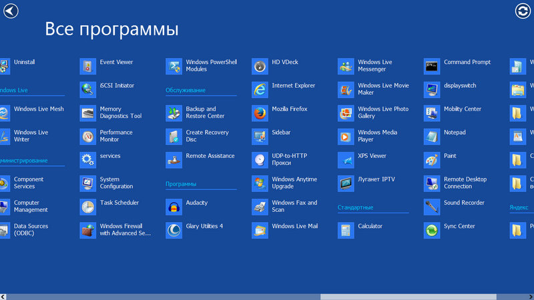Click the scrollbar left arrow
Viewport: 534px width, 300px height.
click(3, 297)
